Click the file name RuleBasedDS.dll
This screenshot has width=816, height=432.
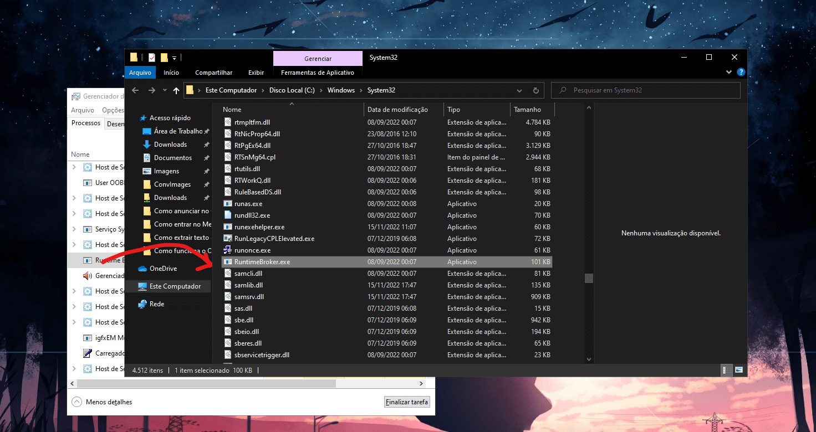pyautogui.click(x=258, y=192)
